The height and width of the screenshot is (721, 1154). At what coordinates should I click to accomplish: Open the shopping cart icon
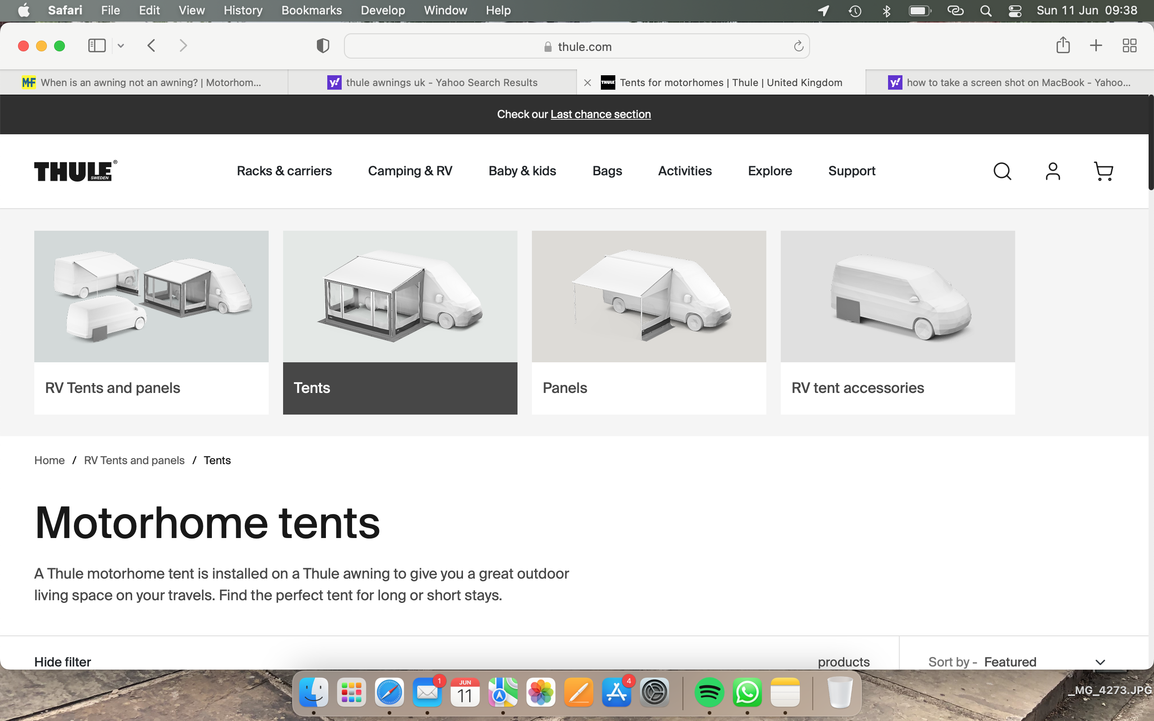(x=1104, y=171)
